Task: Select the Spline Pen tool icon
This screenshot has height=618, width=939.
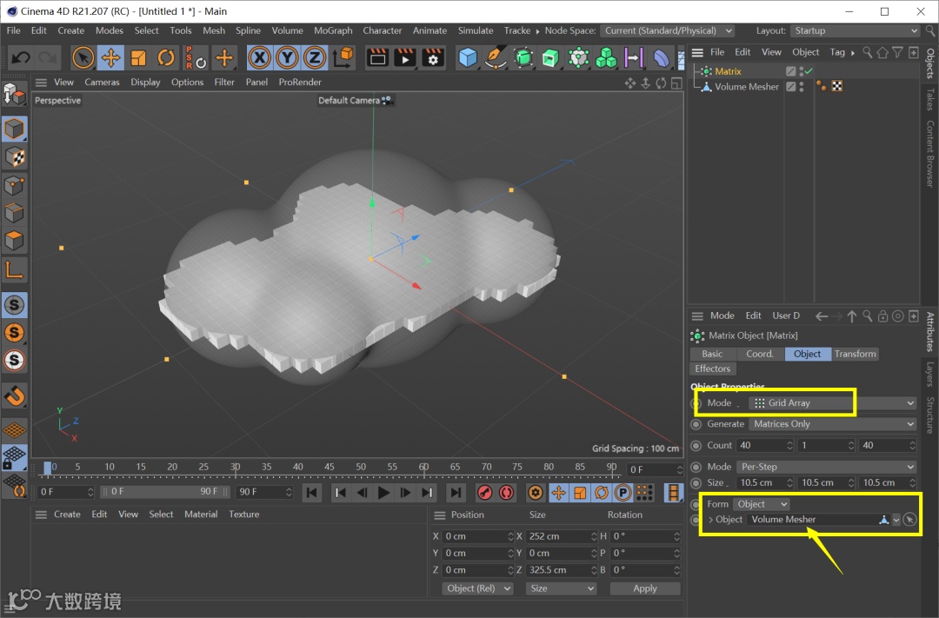Action: [x=496, y=58]
